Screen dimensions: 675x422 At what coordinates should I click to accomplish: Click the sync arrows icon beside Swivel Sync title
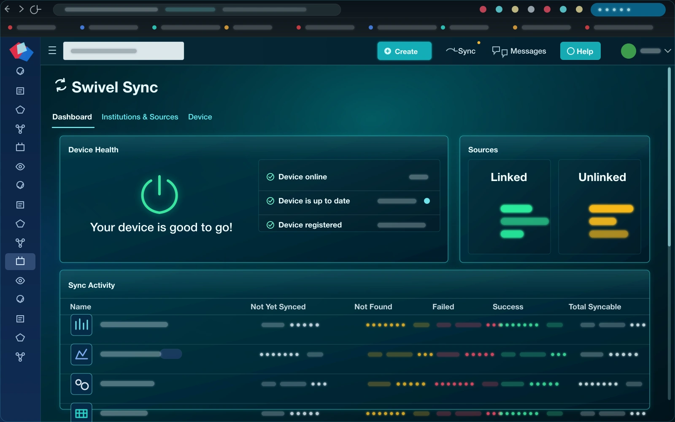(61, 85)
